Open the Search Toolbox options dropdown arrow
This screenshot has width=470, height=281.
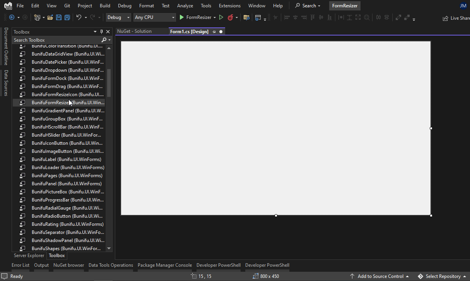[109, 40]
